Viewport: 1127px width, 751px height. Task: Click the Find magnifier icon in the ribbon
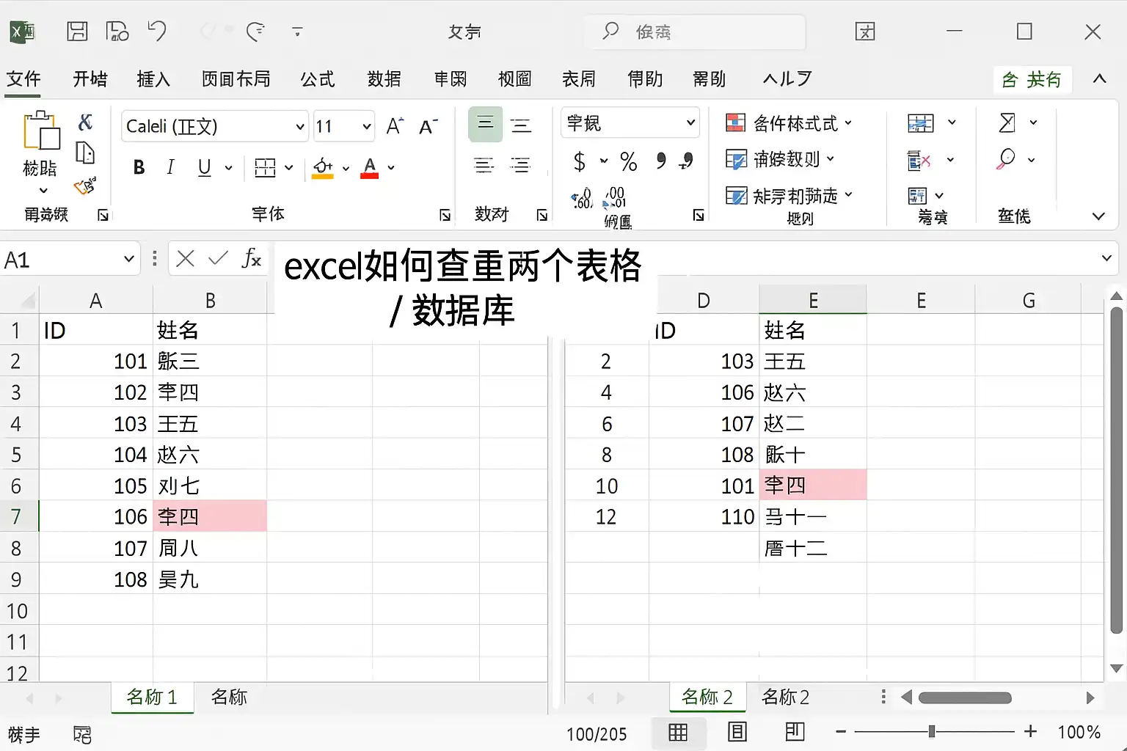tap(1006, 159)
